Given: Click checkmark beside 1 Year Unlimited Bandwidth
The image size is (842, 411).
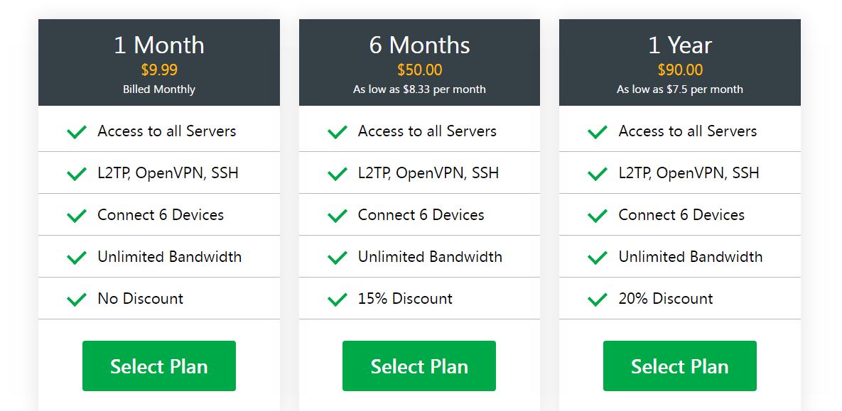Looking at the screenshot, I should [x=598, y=257].
